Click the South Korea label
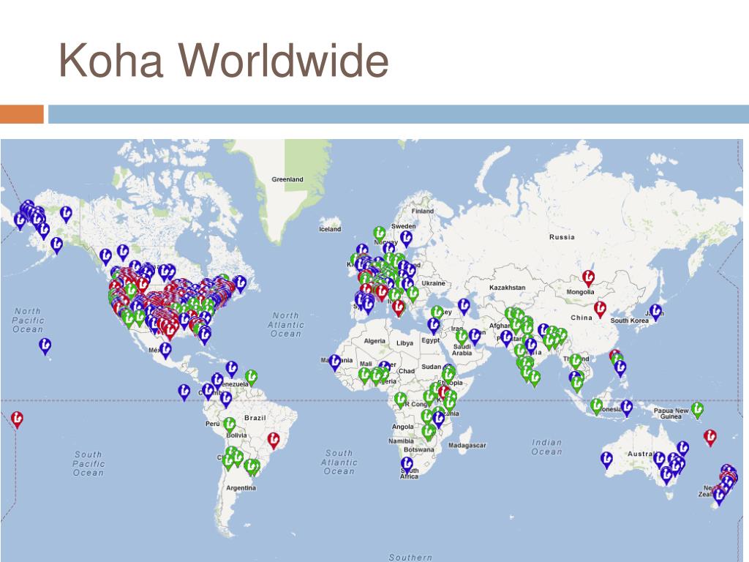The image size is (749, 562). point(630,321)
